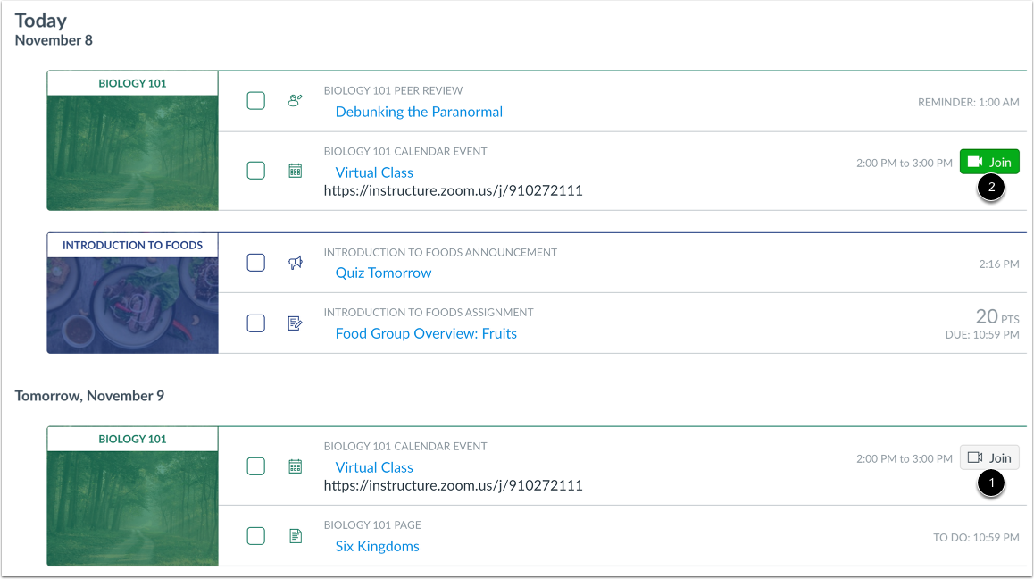Click today's Virtual Class calendar icon

coord(295,171)
